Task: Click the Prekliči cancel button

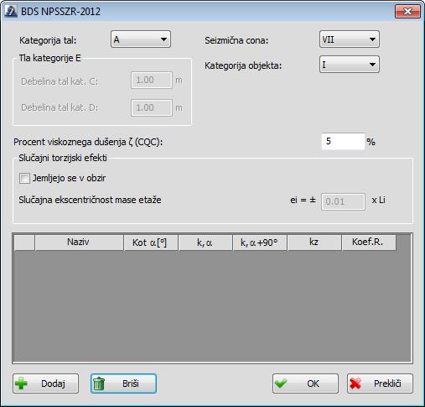Action: click(x=380, y=384)
